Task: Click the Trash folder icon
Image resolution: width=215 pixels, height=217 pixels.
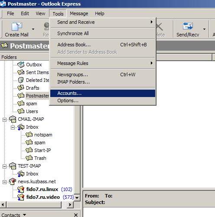Action: [29, 158]
